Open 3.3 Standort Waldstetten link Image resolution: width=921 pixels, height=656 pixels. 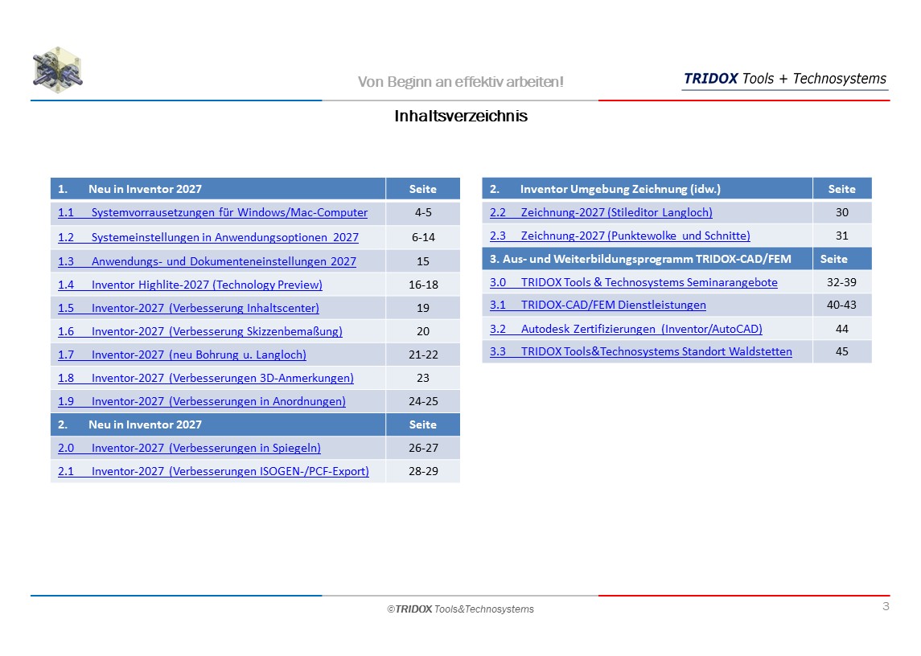tap(640, 351)
